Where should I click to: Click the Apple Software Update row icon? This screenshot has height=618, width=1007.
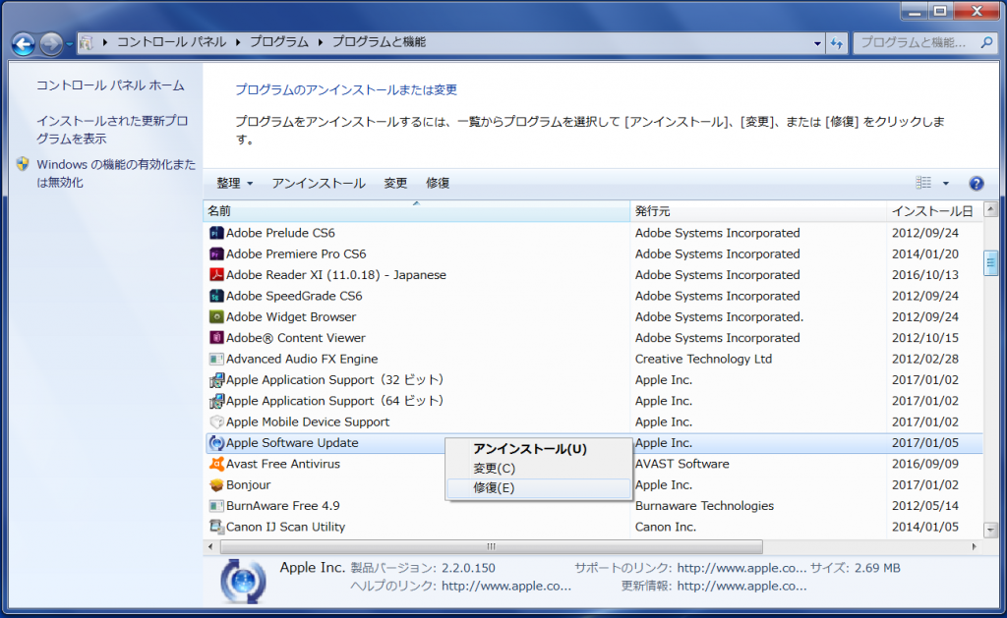point(216,443)
